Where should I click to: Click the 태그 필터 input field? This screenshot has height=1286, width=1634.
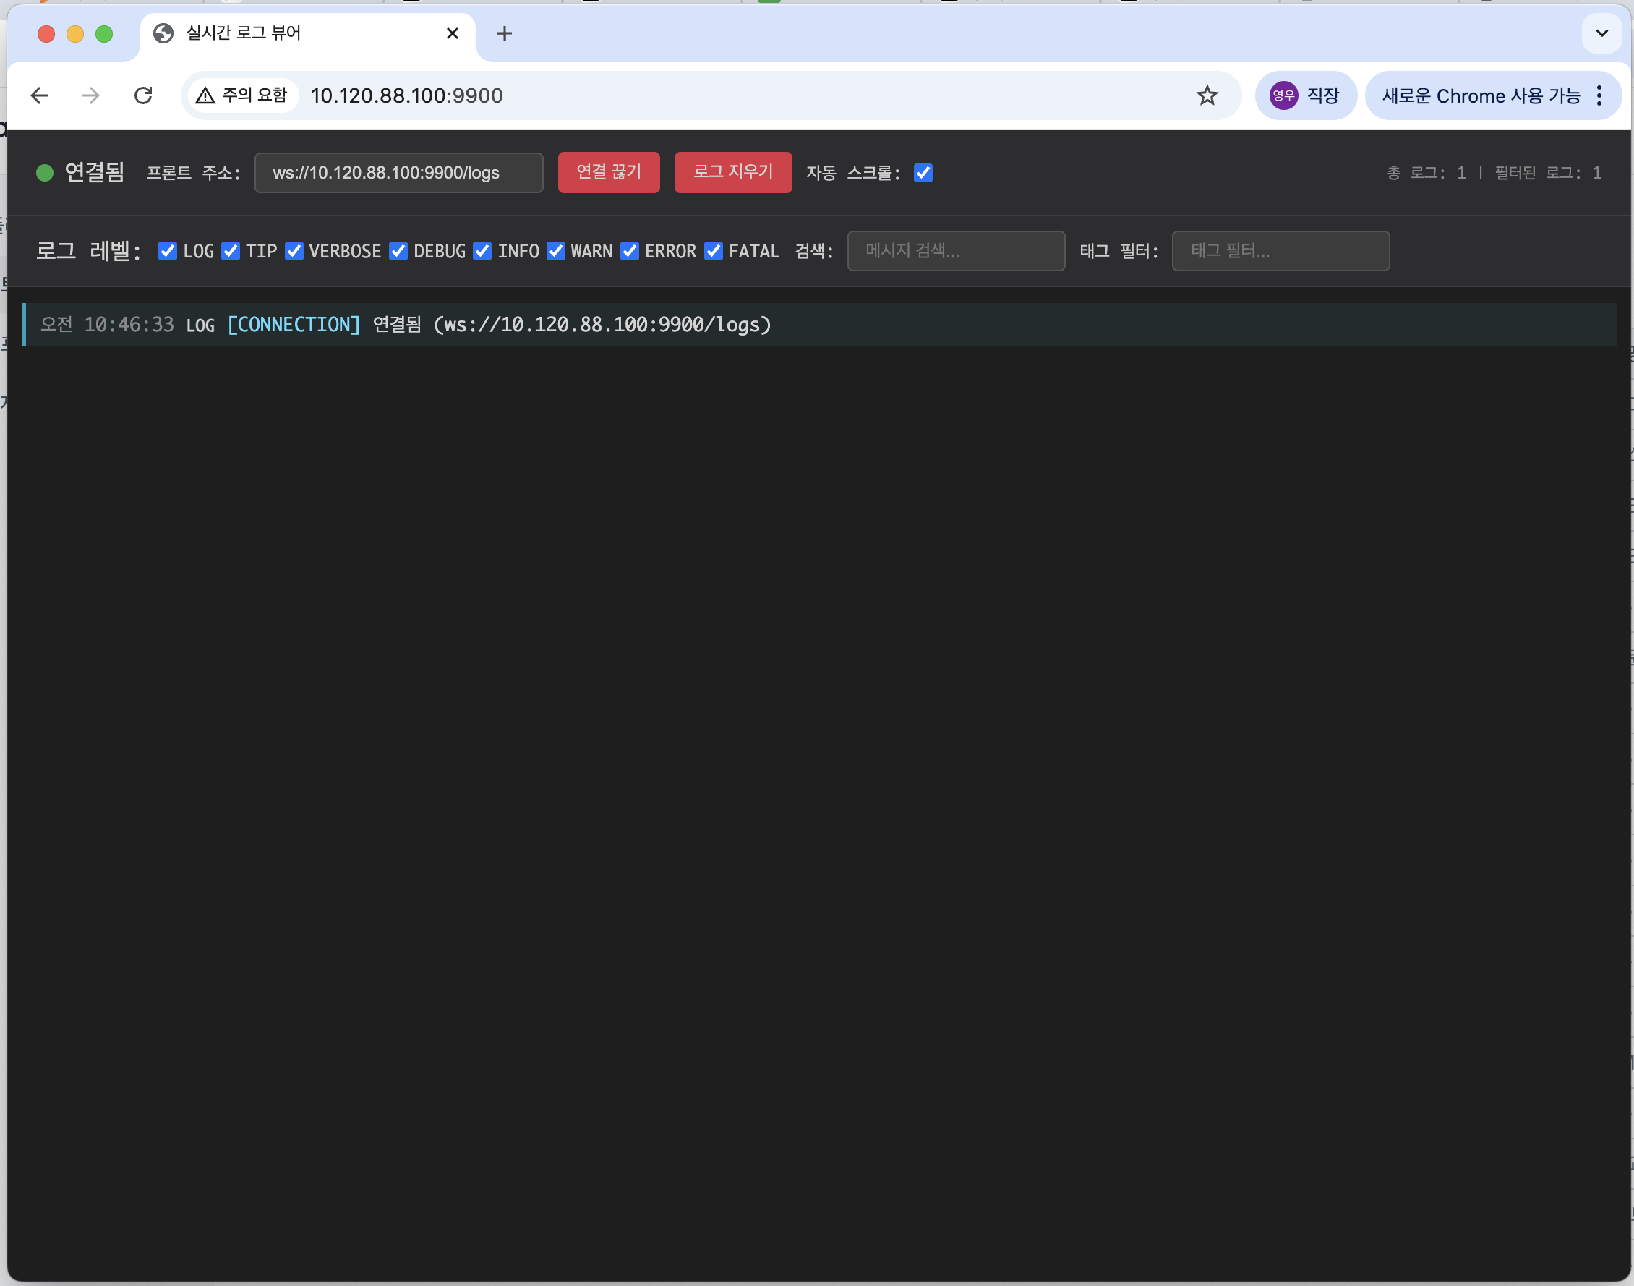point(1280,251)
